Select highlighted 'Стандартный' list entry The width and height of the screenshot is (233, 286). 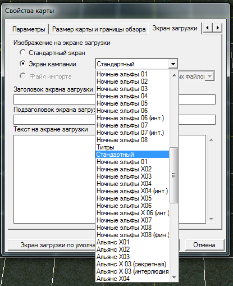pyautogui.click(x=133, y=155)
